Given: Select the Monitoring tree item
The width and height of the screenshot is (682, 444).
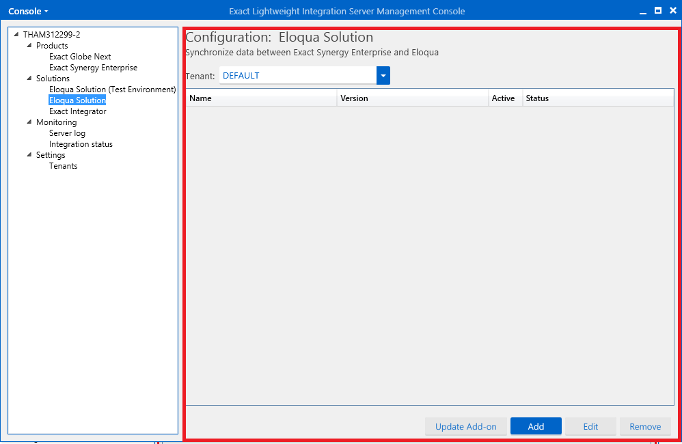Looking at the screenshot, I should [56, 122].
